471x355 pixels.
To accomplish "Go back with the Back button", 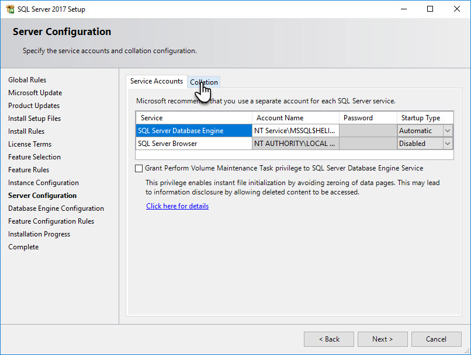I will click(329, 339).
